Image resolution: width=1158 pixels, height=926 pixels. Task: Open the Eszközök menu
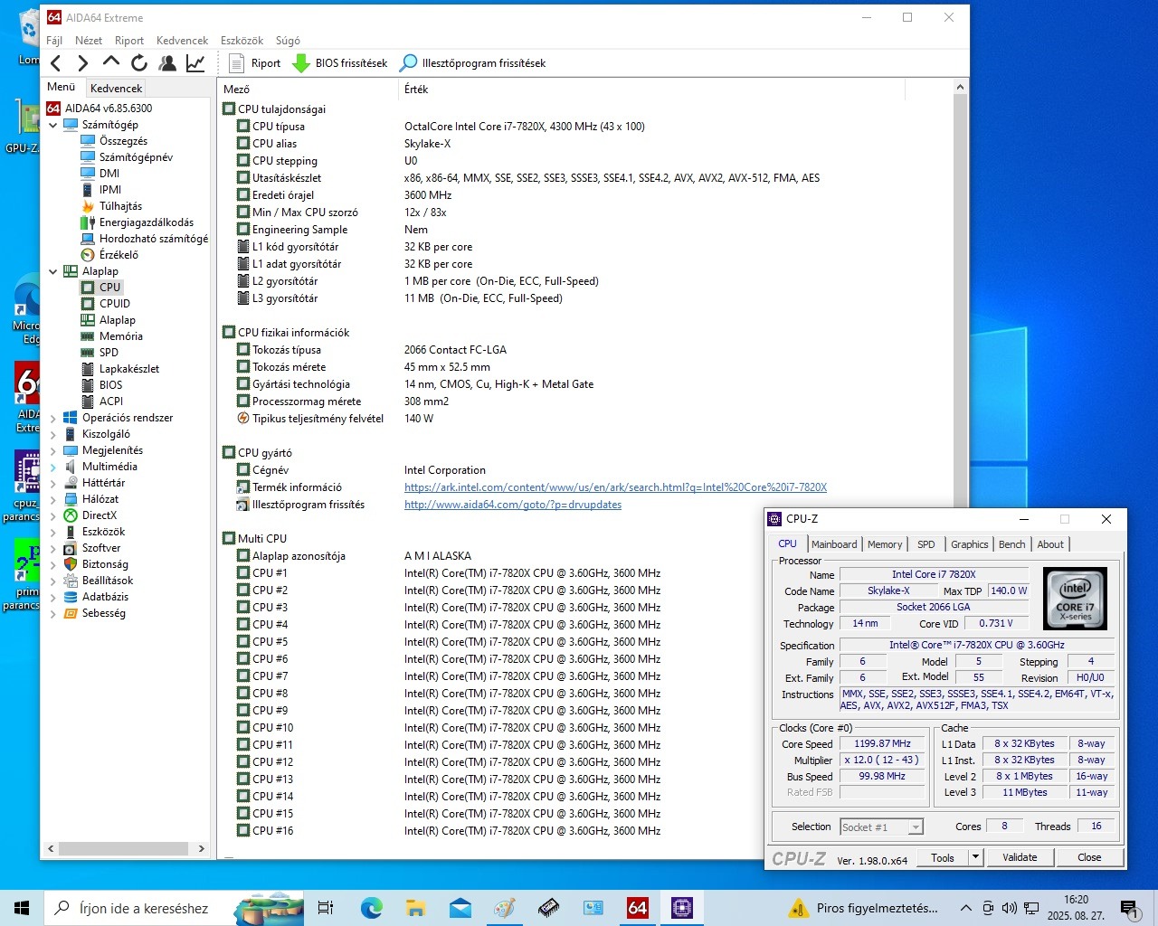point(242,41)
